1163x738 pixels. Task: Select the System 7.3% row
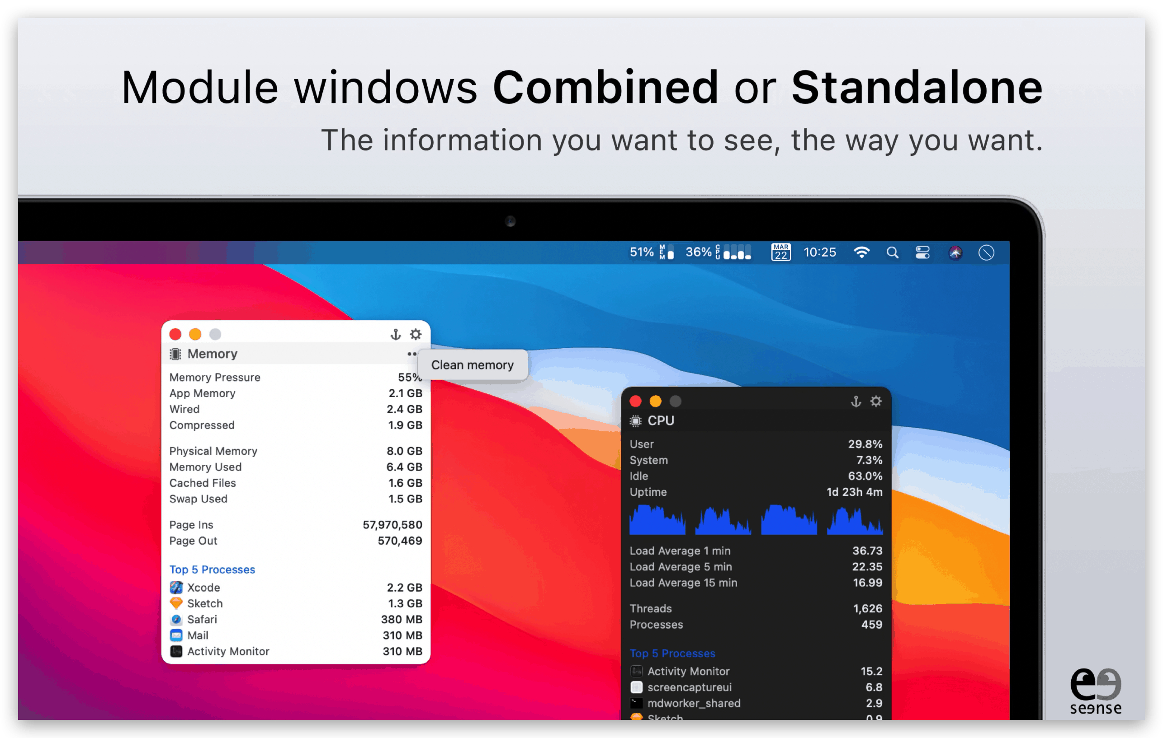pos(756,460)
